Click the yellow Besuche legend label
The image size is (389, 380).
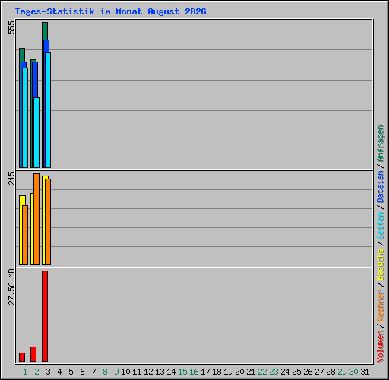[x=381, y=264]
